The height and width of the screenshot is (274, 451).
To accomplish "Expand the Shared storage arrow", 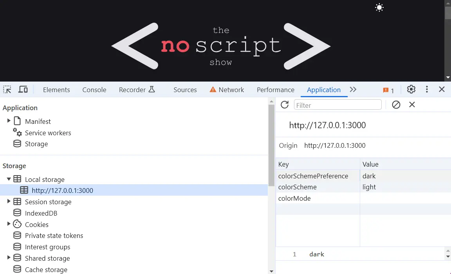I will tap(9, 257).
